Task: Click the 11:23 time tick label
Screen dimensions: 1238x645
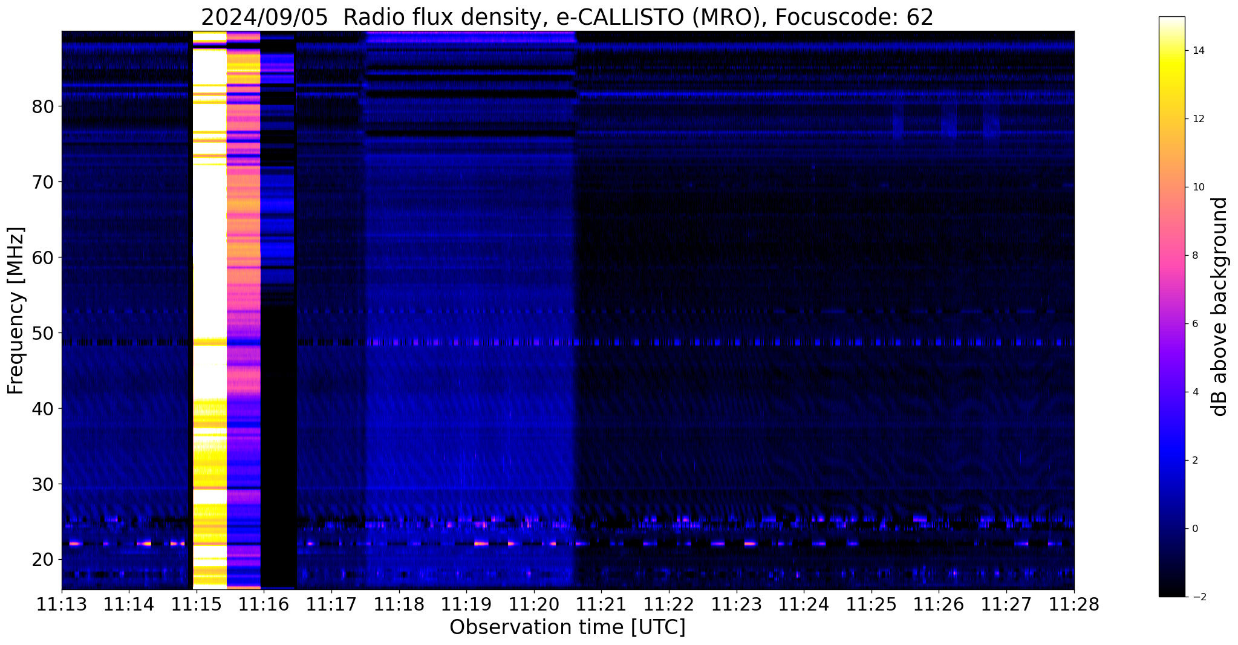Action: click(x=737, y=604)
